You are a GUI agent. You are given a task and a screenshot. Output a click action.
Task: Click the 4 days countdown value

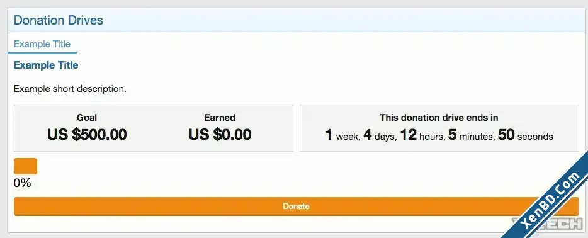coord(380,135)
